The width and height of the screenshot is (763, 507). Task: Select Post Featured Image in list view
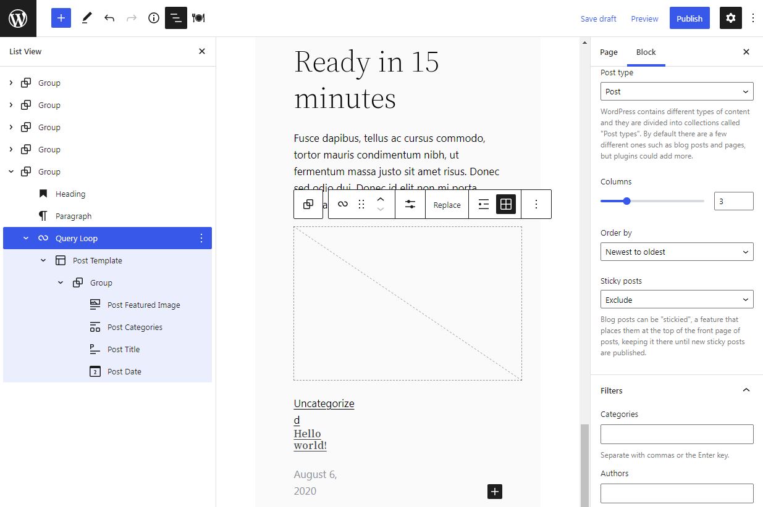click(143, 305)
